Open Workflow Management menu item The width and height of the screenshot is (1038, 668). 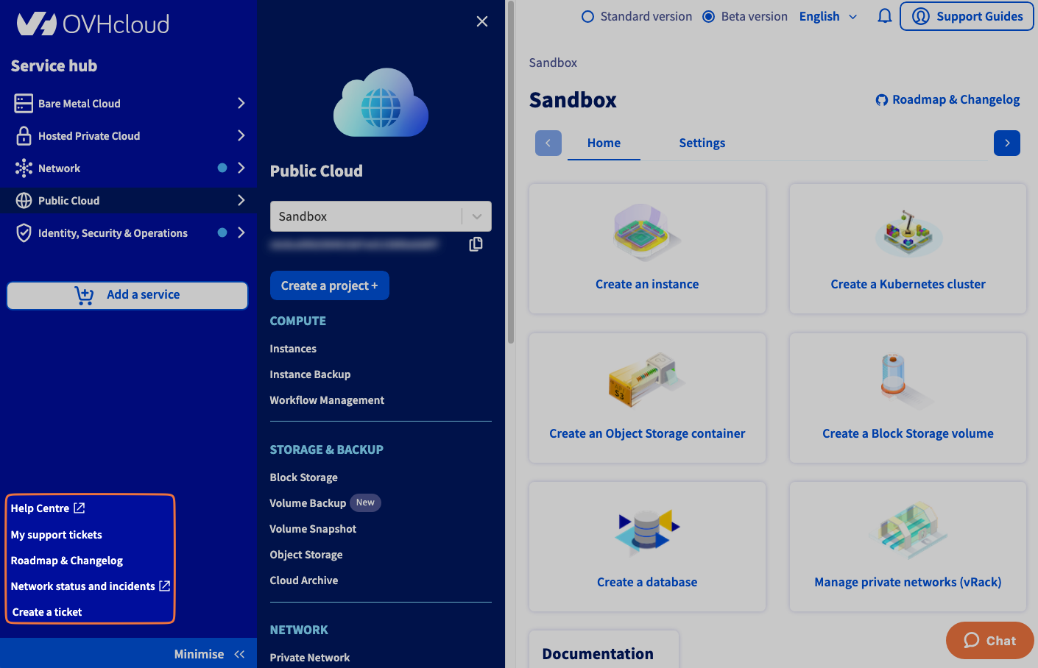(327, 400)
